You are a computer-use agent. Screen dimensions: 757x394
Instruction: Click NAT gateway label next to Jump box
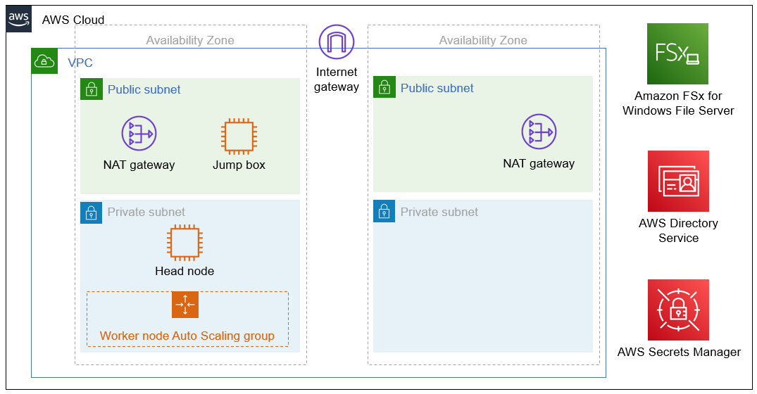(x=139, y=165)
